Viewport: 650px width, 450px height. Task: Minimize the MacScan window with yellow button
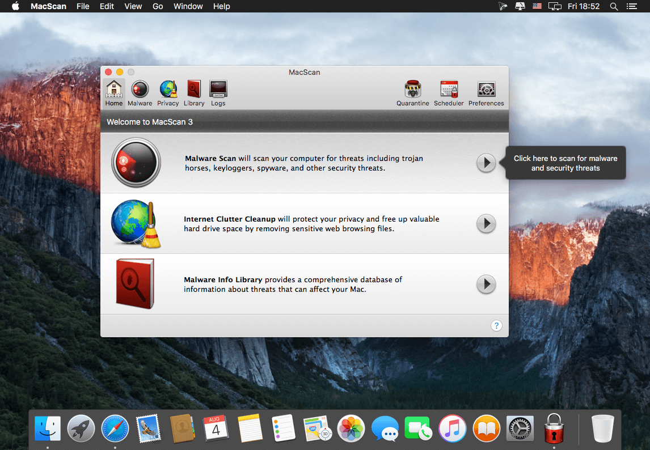pos(120,72)
